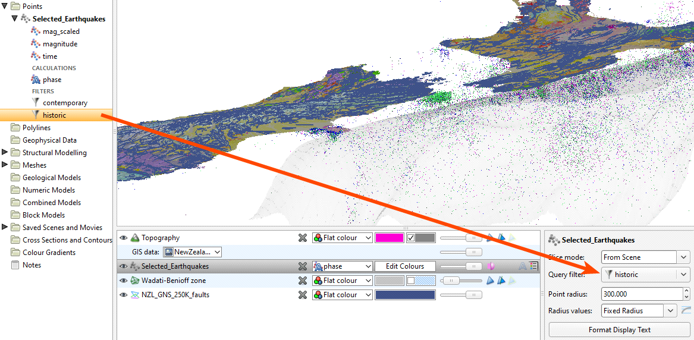
Task: Check the Wadati-Benioff zone hatched checkbox
Action: coord(411,281)
